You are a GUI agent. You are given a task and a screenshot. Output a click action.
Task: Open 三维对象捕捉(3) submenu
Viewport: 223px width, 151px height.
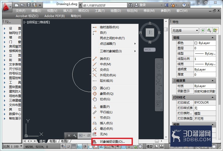pos(115,51)
